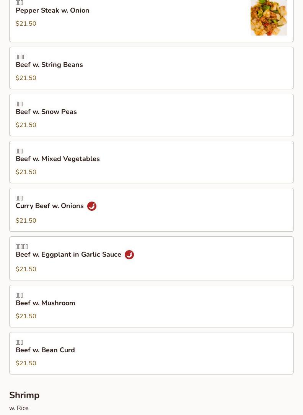Viewport: 303px width, 415px height.
Task: Pick Beef w. Mushroom menu item
Action: pyautogui.click(x=46, y=303)
